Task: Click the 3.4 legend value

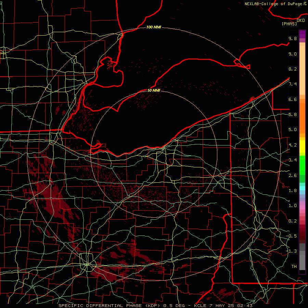Action: point(293,160)
